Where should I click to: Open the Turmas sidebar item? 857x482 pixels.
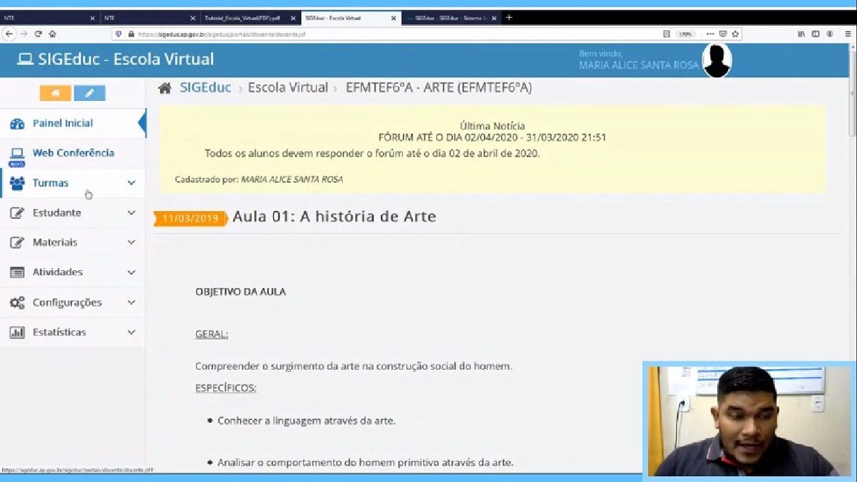coord(73,183)
